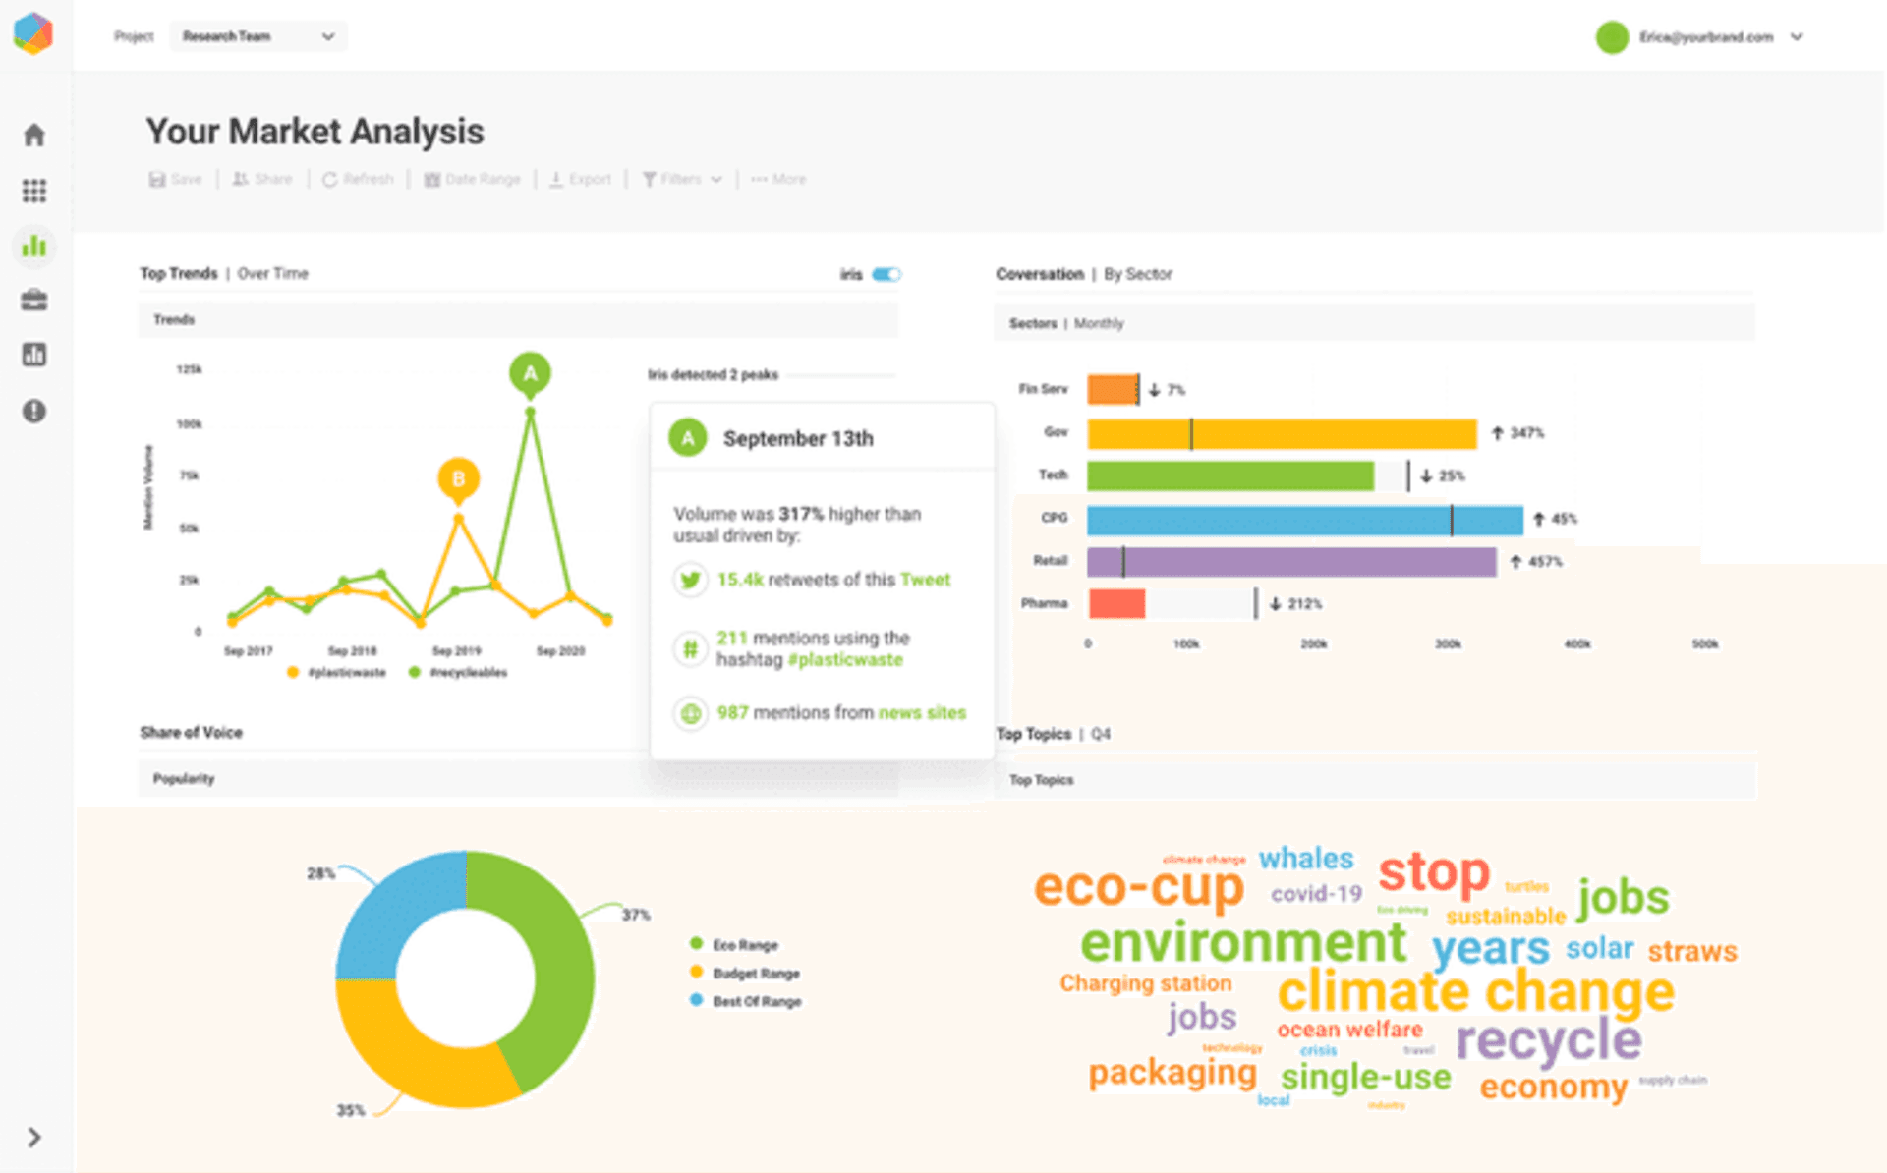Refresh the market analysis dashboard
Screen dimensions: 1887x1173
tap(358, 179)
